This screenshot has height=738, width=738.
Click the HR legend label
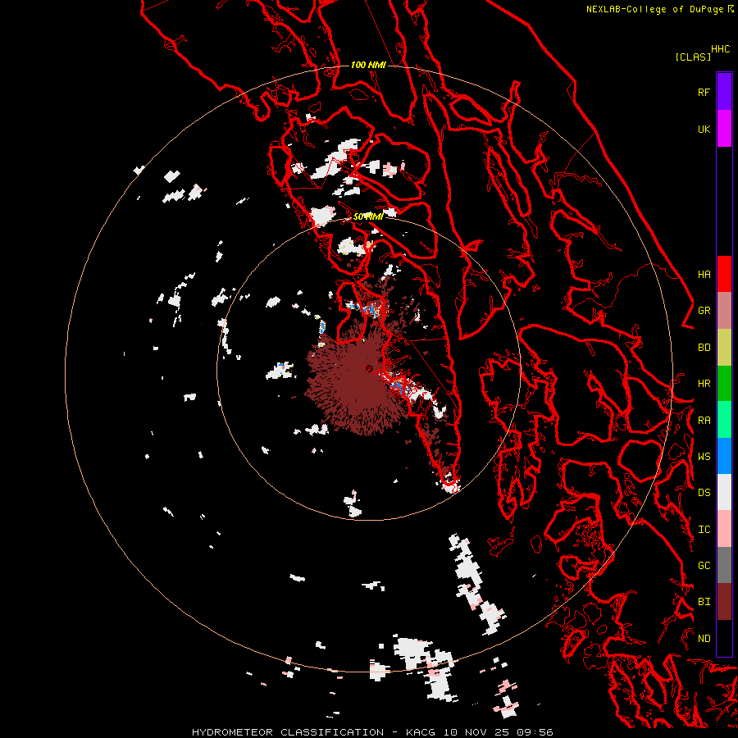pyautogui.click(x=704, y=384)
